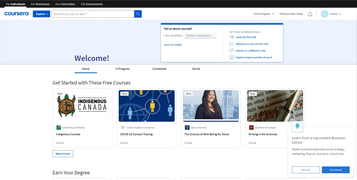The image size is (357, 180).
Task: Select Switch to a different role
Action: tap(251, 51)
